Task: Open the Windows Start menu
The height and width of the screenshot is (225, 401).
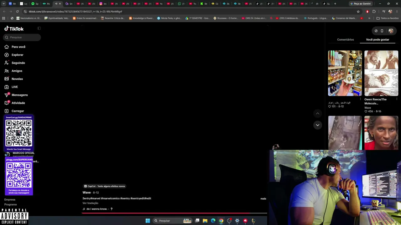Action: 148,221
